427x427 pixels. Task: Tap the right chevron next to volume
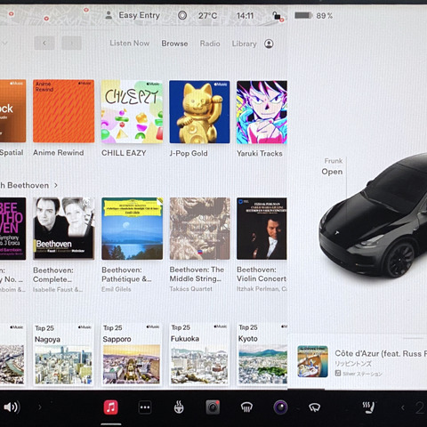coord(39,407)
